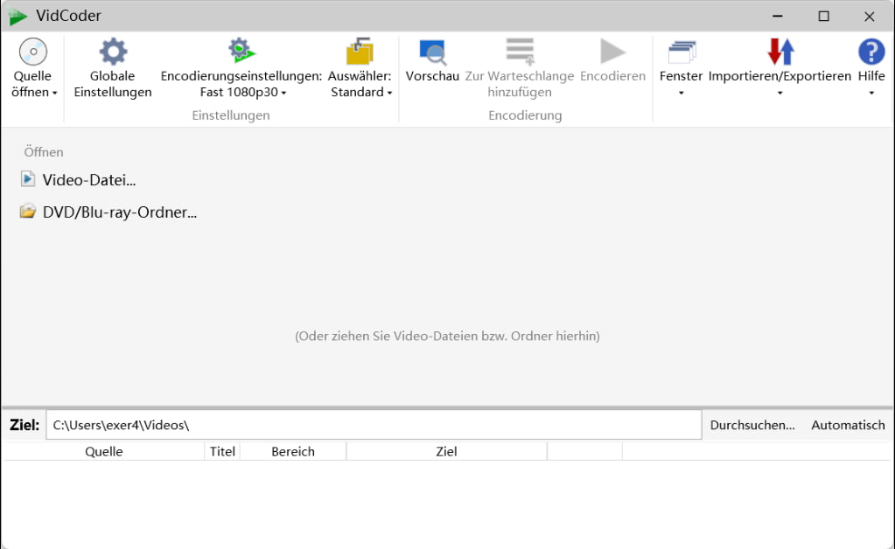Click the Bereich column header
The height and width of the screenshot is (549, 895).
[x=293, y=451]
